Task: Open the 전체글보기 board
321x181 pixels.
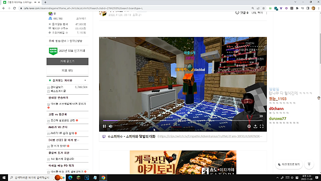Action: pos(57,87)
